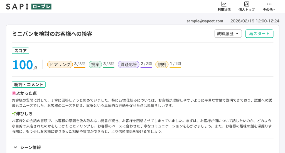Click the ミニバンを検討のお客様への接客 title
This screenshot has width=285, height=153.
[x=52, y=34]
